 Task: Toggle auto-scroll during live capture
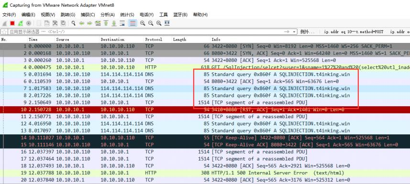coord(122,23)
